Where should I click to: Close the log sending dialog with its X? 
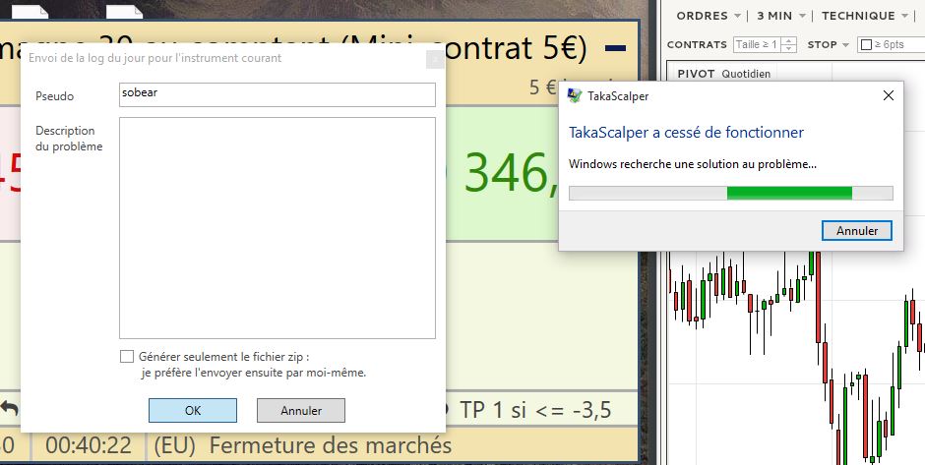[435, 59]
